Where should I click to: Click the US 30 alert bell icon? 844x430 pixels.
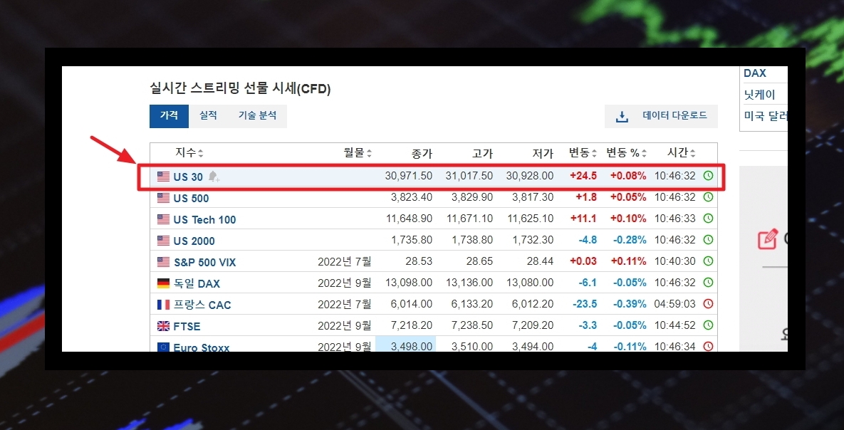click(x=214, y=177)
